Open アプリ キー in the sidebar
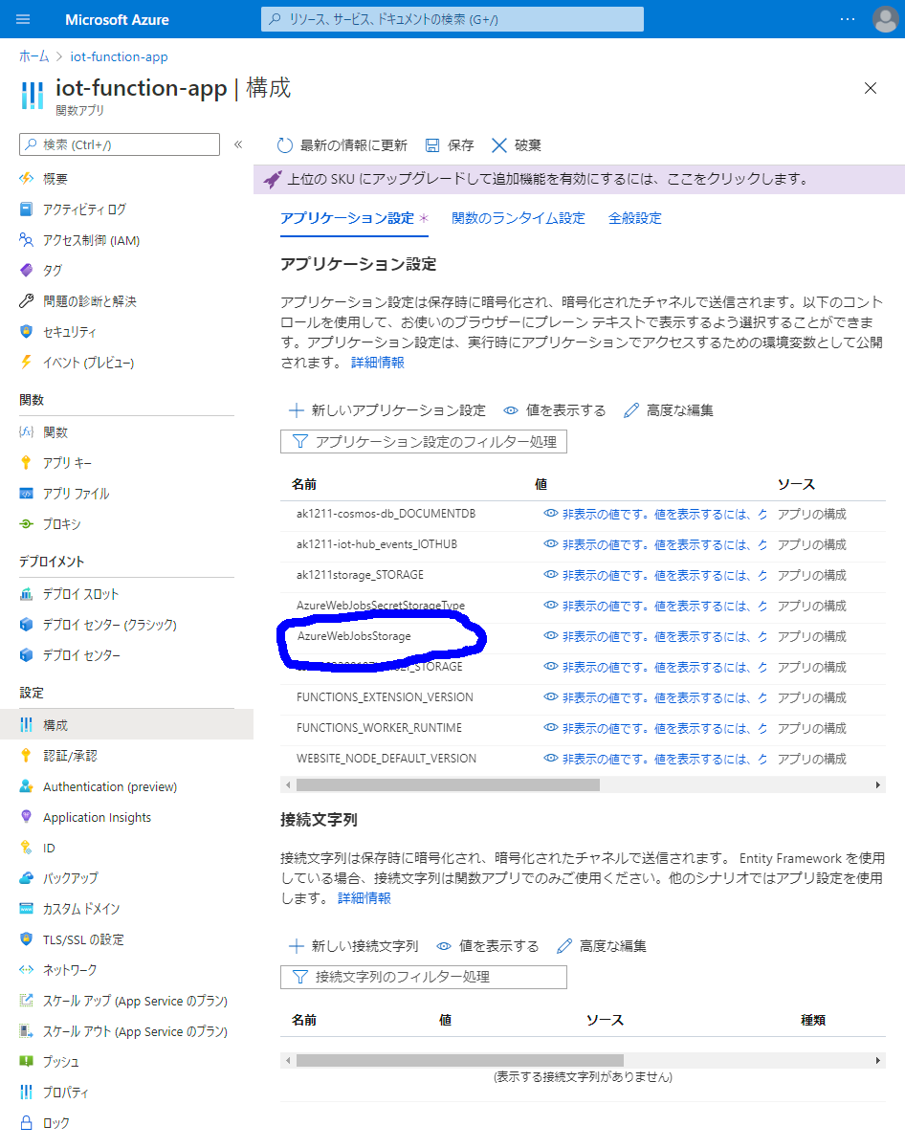Screen dimensions: 905x1148 pyautogui.click(x=67, y=463)
